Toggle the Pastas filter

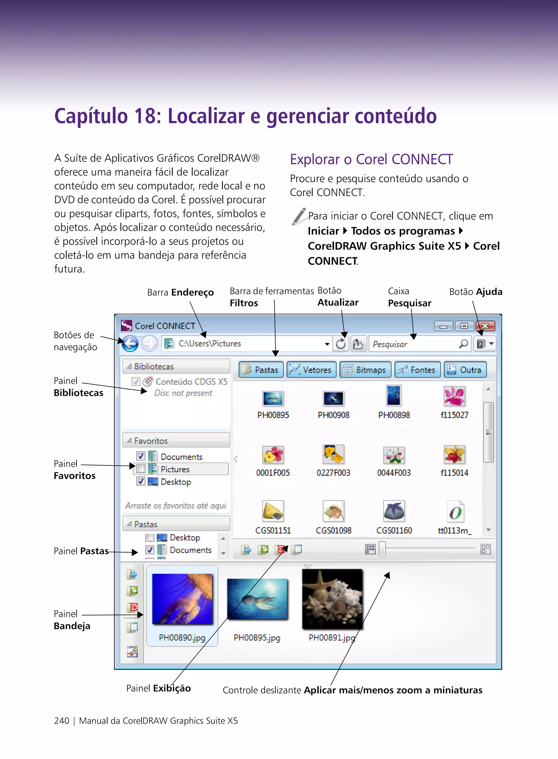(x=261, y=369)
